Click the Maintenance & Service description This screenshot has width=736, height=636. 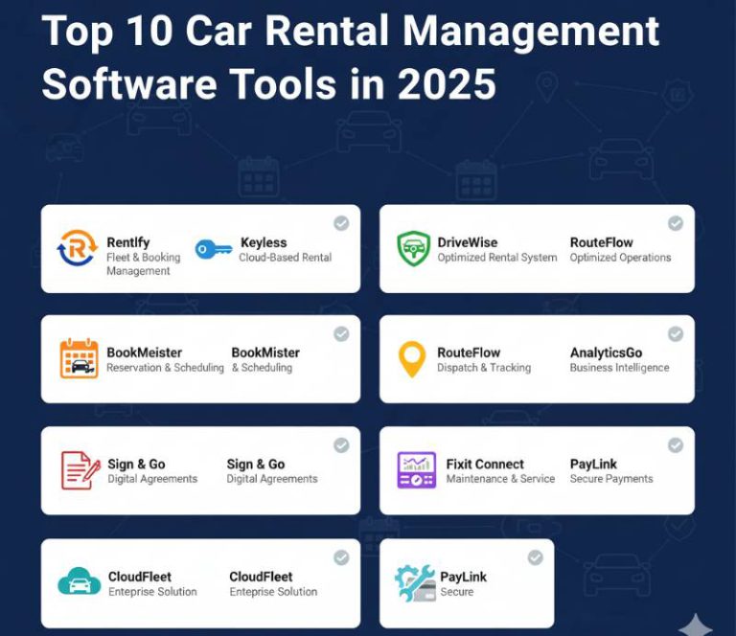click(x=500, y=479)
